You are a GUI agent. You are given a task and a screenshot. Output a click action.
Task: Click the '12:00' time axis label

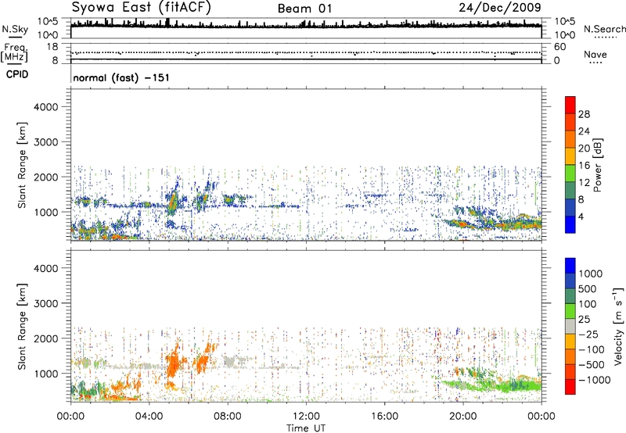(306, 417)
